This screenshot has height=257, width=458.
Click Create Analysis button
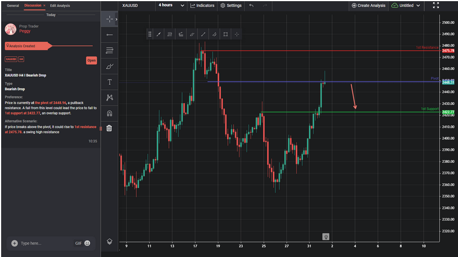coord(368,6)
